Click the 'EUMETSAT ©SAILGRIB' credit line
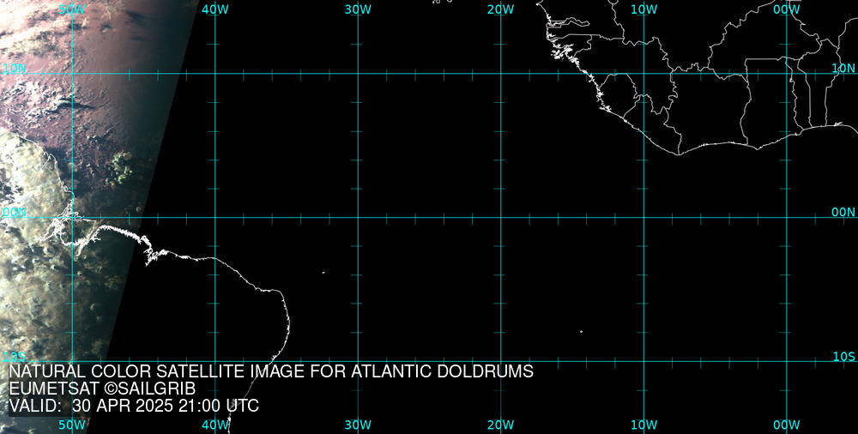858x434 pixels. (x=102, y=389)
